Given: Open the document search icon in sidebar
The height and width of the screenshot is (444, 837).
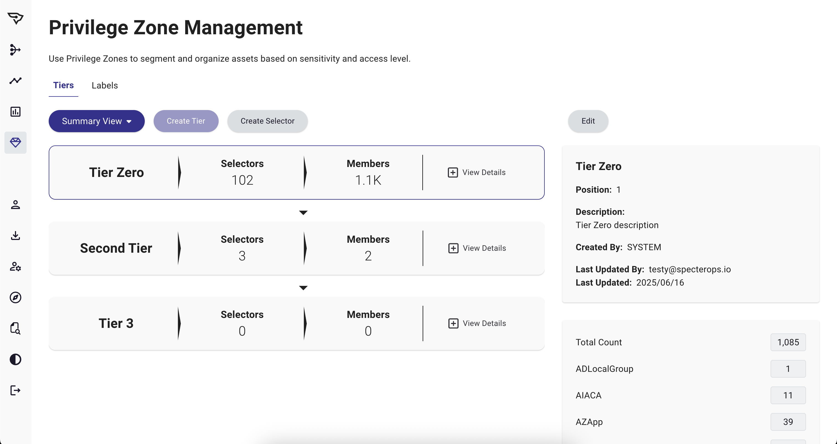Looking at the screenshot, I should click(15, 328).
